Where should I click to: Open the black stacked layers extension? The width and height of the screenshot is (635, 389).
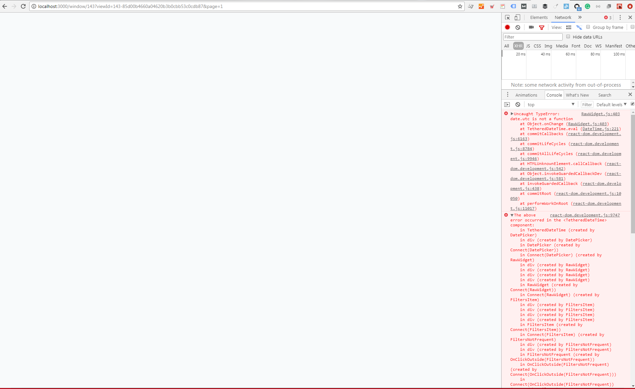[545, 6]
